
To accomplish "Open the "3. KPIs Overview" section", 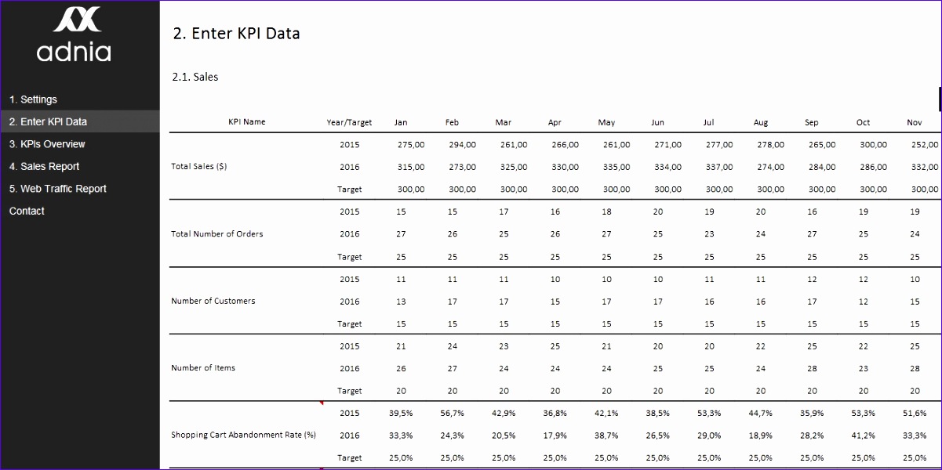I will [x=46, y=144].
